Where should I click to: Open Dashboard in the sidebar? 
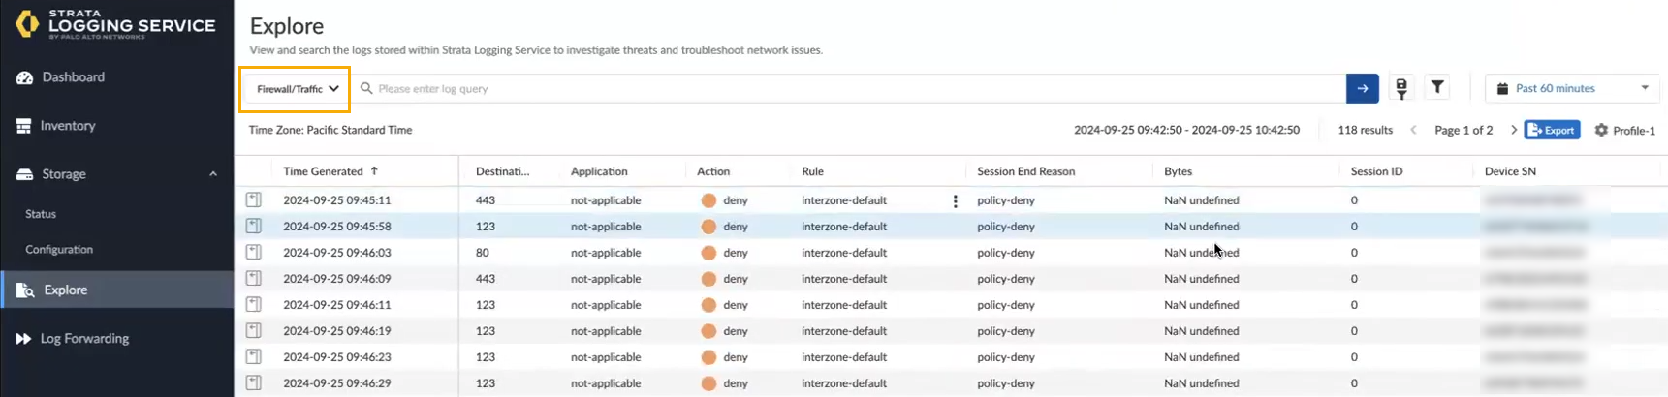click(73, 77)
